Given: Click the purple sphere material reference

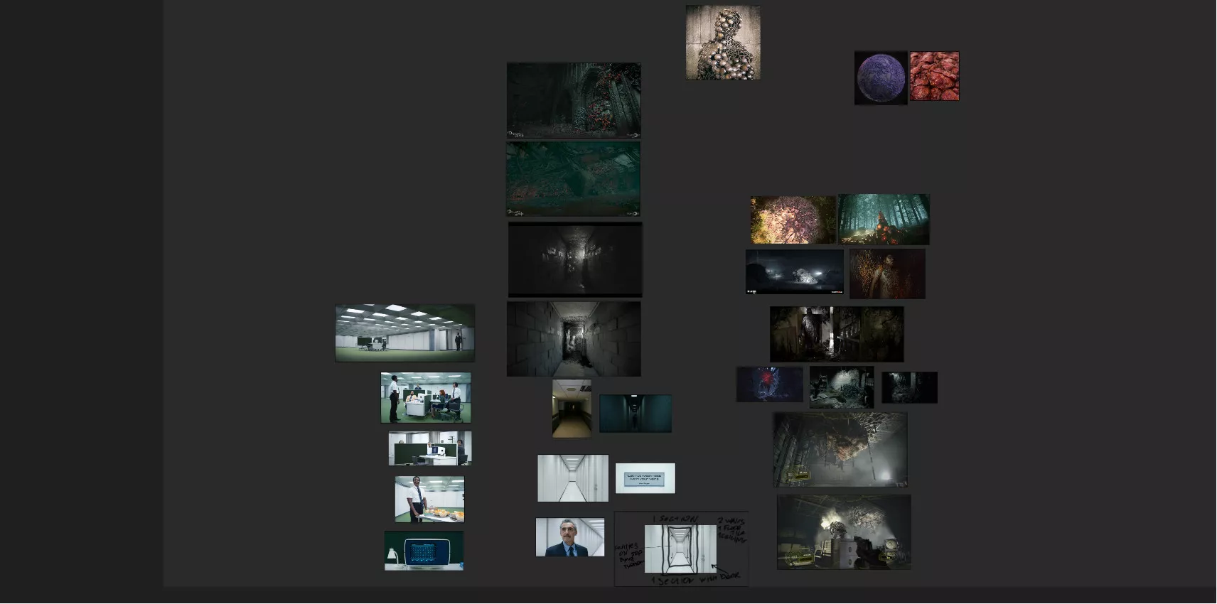Looking at the screenshot, I should 880,78.
